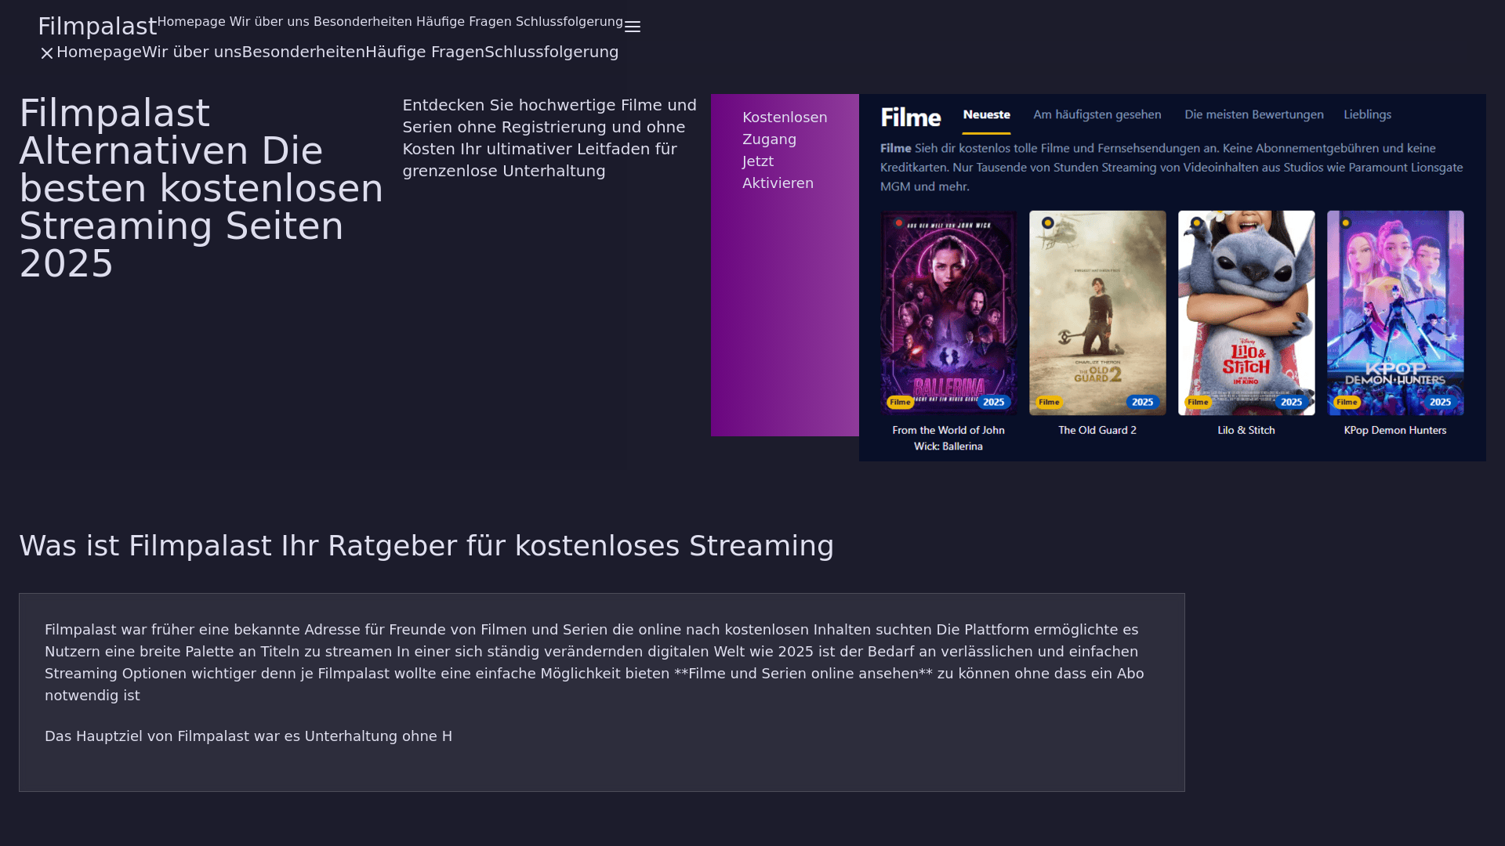Click the Filme Sieh dir kostenlos description

point(1172,168)
